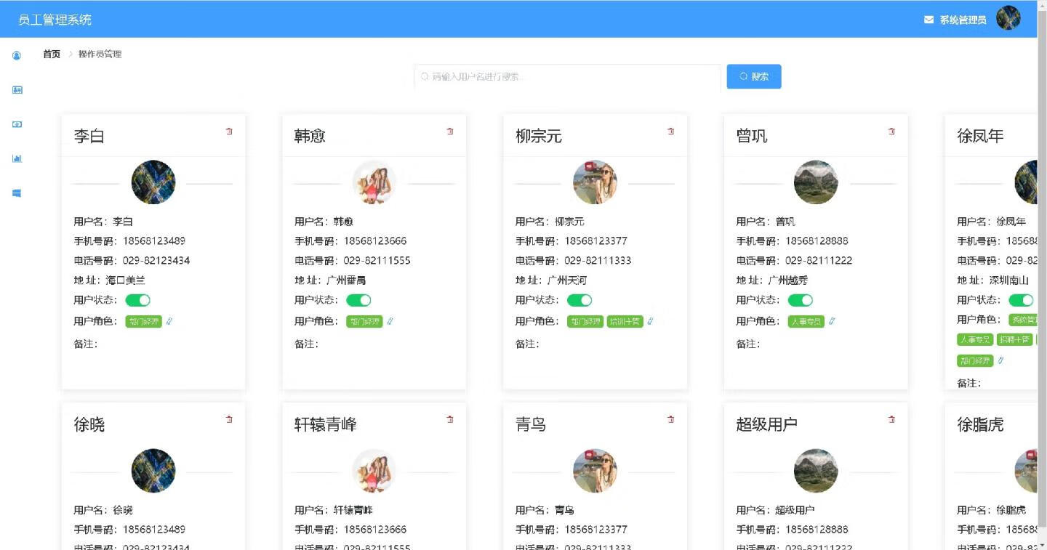Click the blue 搜索 button
1047x550 pixels.
(x=754, y=76)
